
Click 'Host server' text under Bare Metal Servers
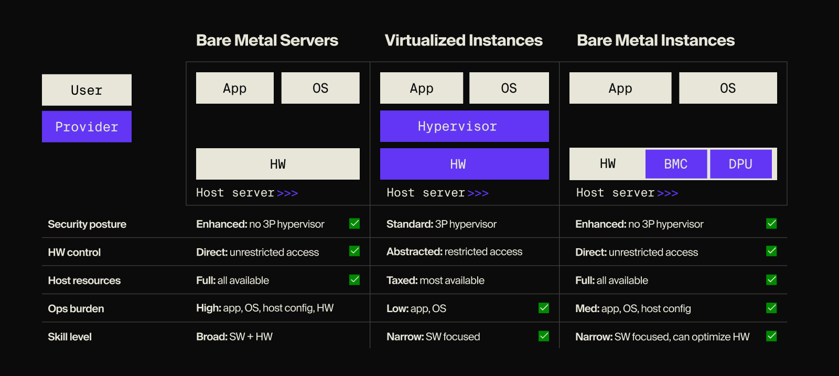(x=235, y=193)
